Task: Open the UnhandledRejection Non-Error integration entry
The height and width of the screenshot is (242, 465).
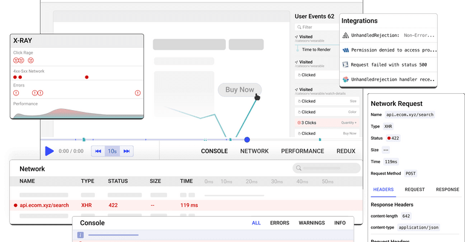Action: tap(388, 36)
